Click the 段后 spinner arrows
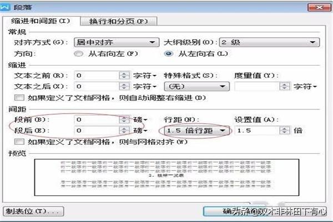The image size is (333, 222). tap(124, 130)
